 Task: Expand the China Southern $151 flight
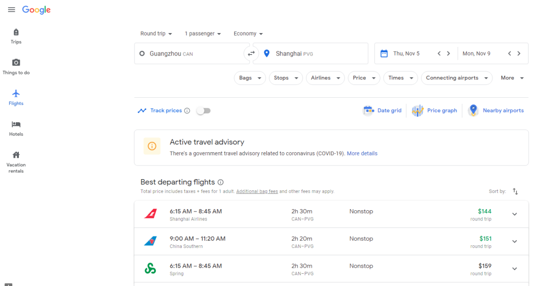[514, 242]
